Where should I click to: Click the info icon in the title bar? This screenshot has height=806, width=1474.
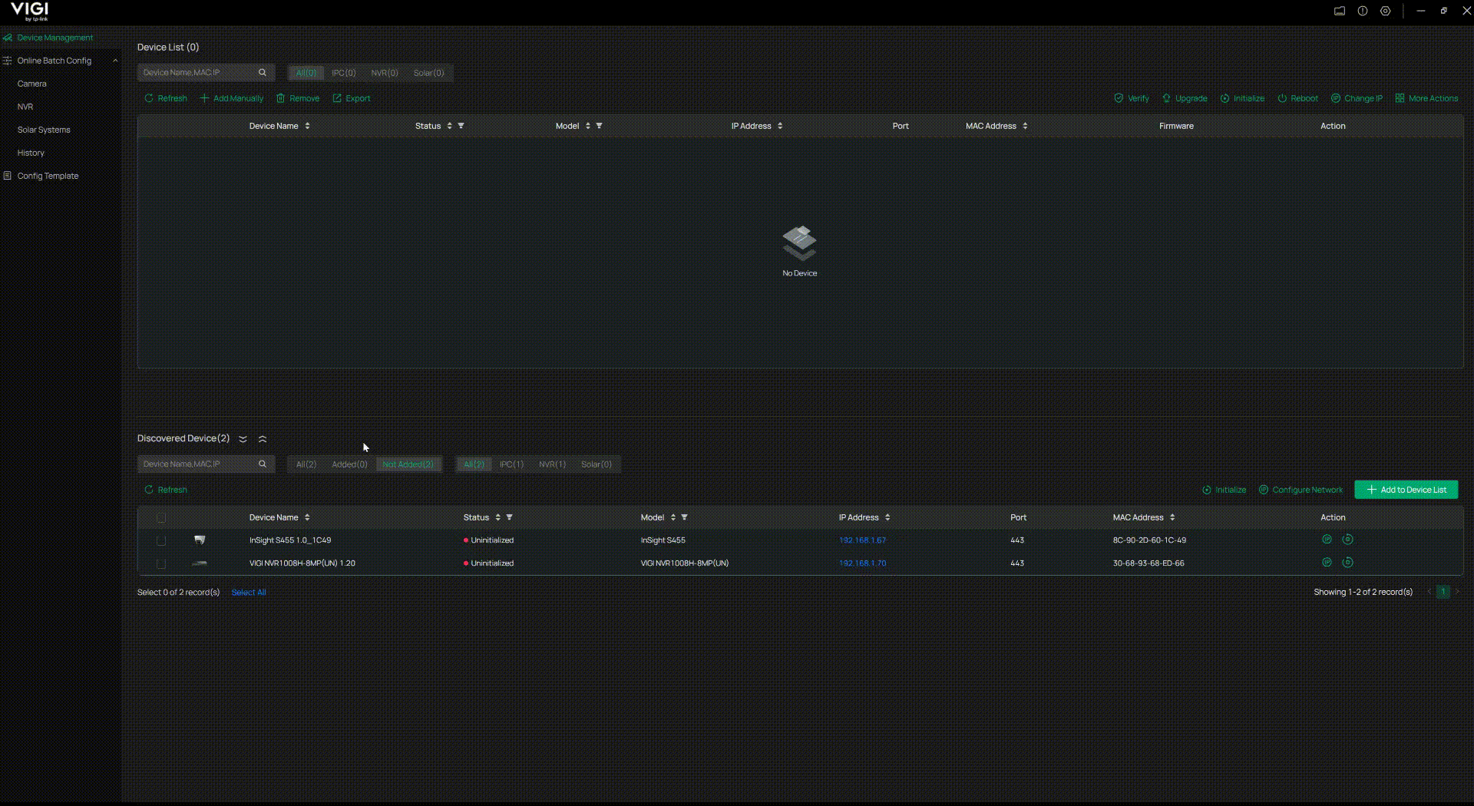pos(1363,11)
